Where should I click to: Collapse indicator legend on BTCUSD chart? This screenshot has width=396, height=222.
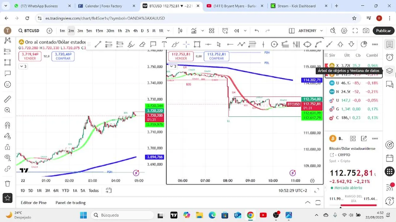(173, 66)
